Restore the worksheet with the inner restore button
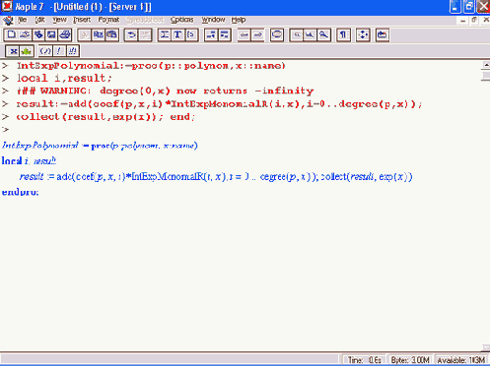490x366 pixels. [474, 21]
